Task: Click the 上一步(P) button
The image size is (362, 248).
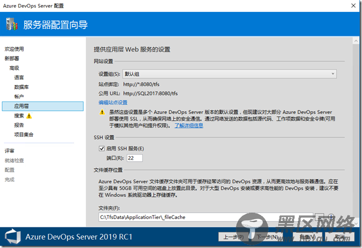Action: point(233,237)
